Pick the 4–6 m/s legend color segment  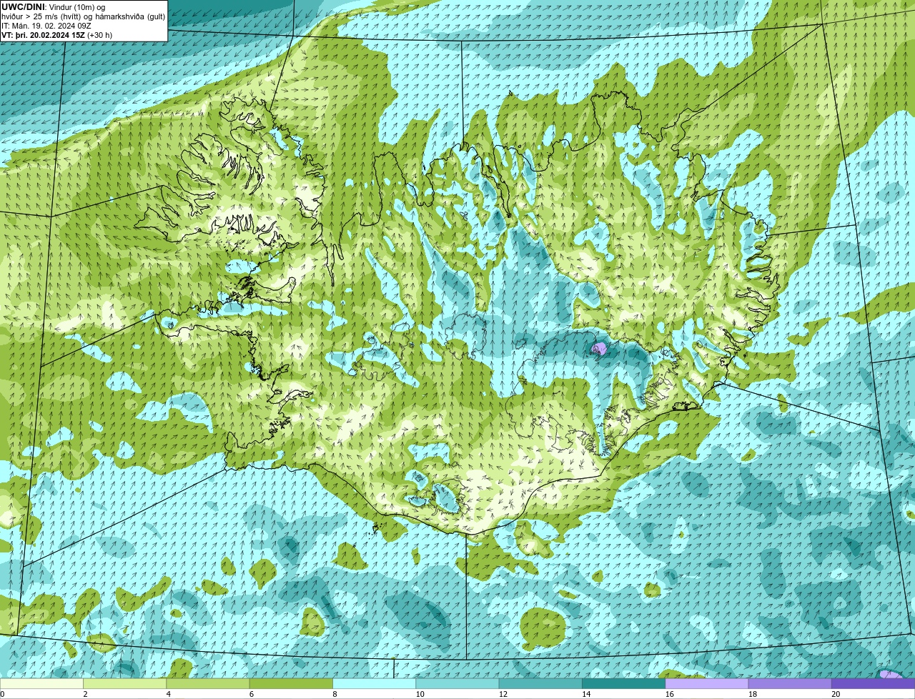coord(208,683)
